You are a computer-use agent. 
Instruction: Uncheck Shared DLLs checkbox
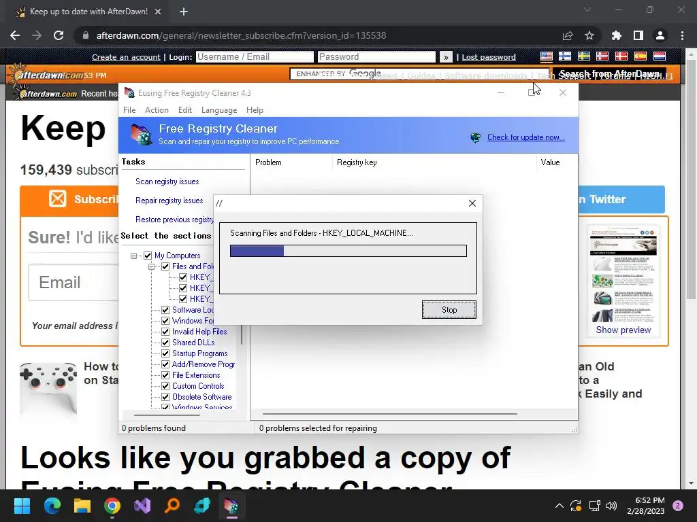(165, 343)
